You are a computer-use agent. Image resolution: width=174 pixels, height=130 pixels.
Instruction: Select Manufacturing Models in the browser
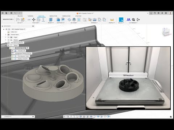point(17,43)
